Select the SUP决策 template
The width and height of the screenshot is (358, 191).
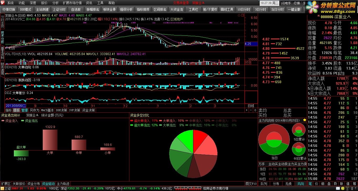point(74,110)
